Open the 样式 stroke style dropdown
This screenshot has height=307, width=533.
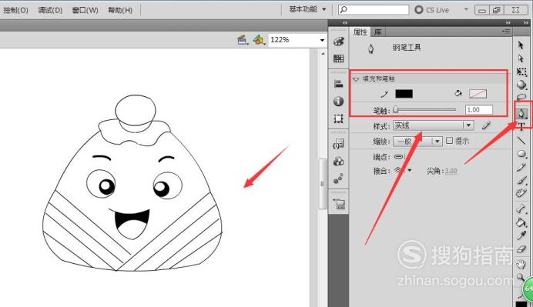tap(433, 125)
